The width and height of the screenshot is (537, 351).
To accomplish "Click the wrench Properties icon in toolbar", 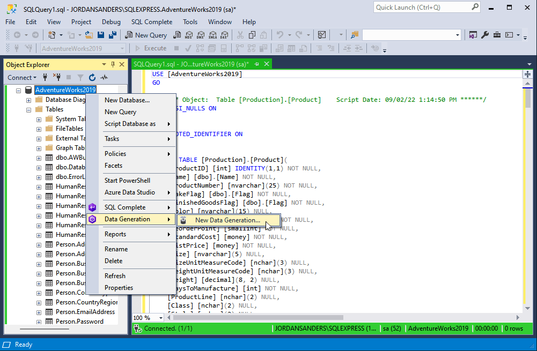I will pos(485,35).
